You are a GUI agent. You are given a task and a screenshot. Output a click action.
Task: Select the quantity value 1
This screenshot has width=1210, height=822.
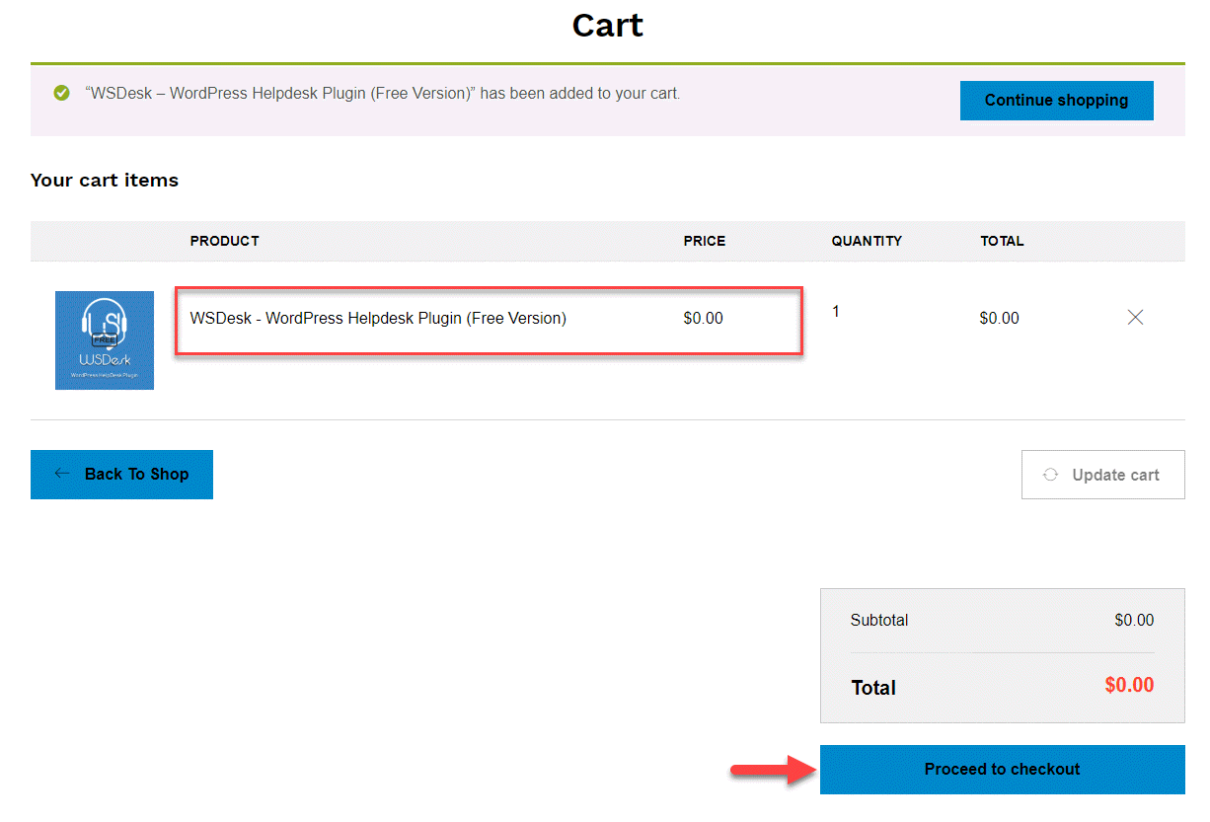click(836, 312)
